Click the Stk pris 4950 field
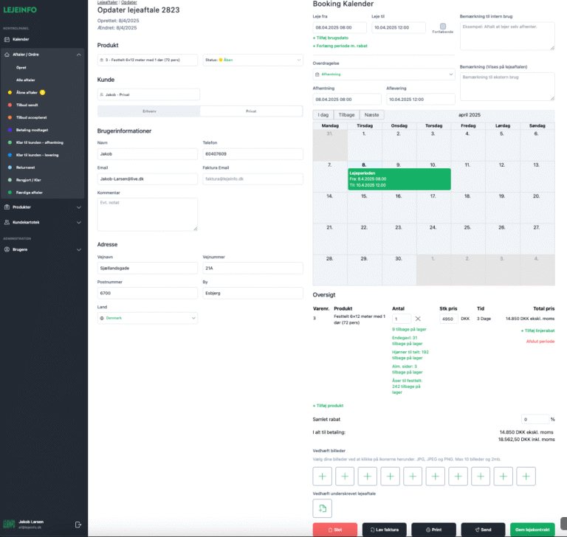 (x=449, y=319)
